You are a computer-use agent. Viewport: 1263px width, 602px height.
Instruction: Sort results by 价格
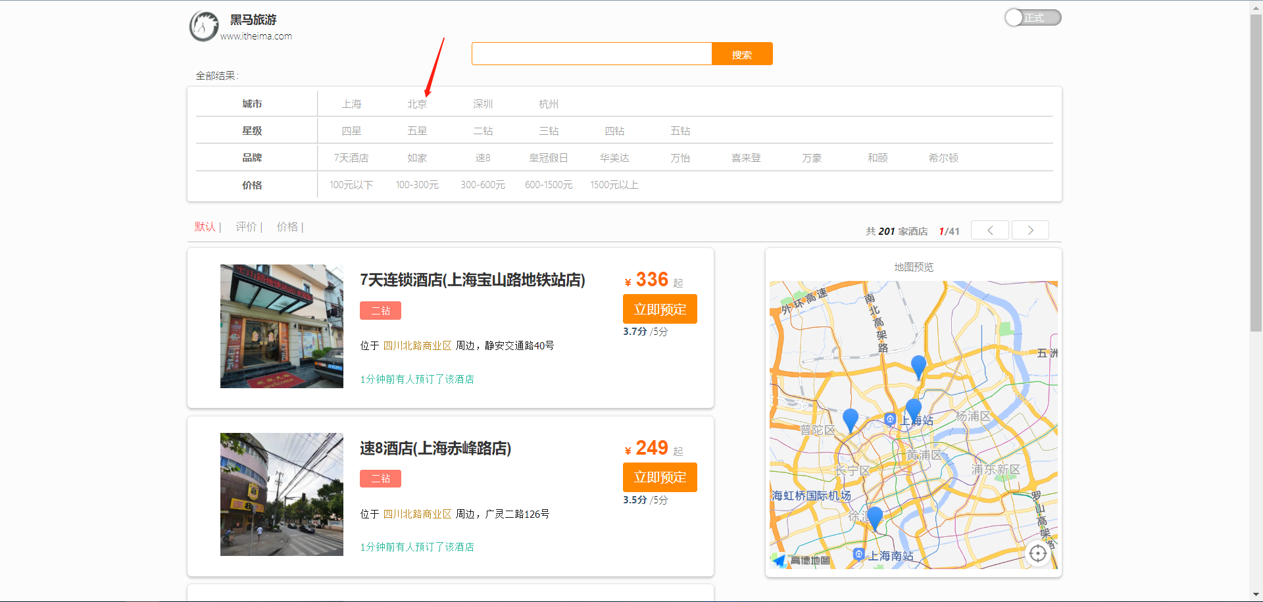pos(287,227)
